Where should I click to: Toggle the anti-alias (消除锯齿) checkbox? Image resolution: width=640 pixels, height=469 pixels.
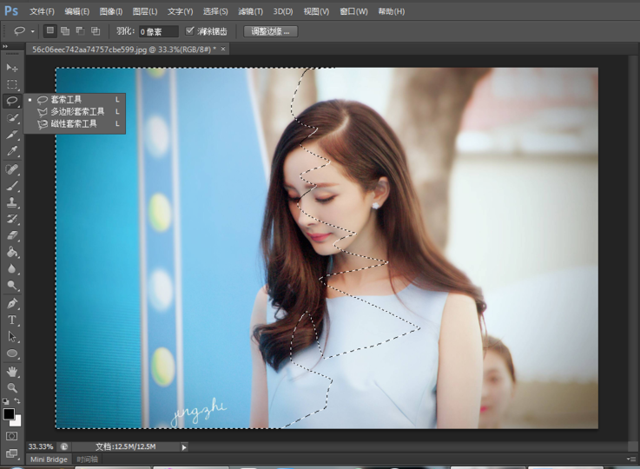191,30
